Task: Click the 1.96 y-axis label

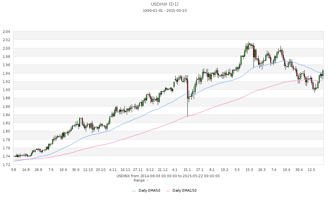Action: [x=6, y=65]
